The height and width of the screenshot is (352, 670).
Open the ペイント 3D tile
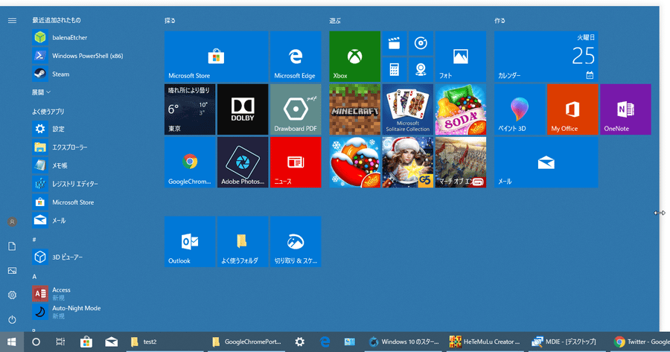(520, 109)
